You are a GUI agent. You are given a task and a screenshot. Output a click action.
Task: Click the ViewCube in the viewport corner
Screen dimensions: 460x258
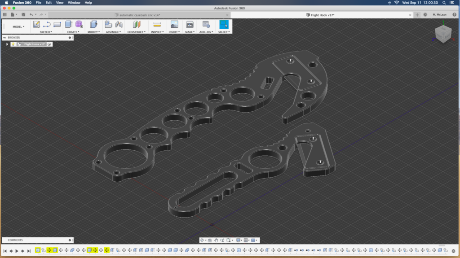pyautogui.click(x=442, y=34)
